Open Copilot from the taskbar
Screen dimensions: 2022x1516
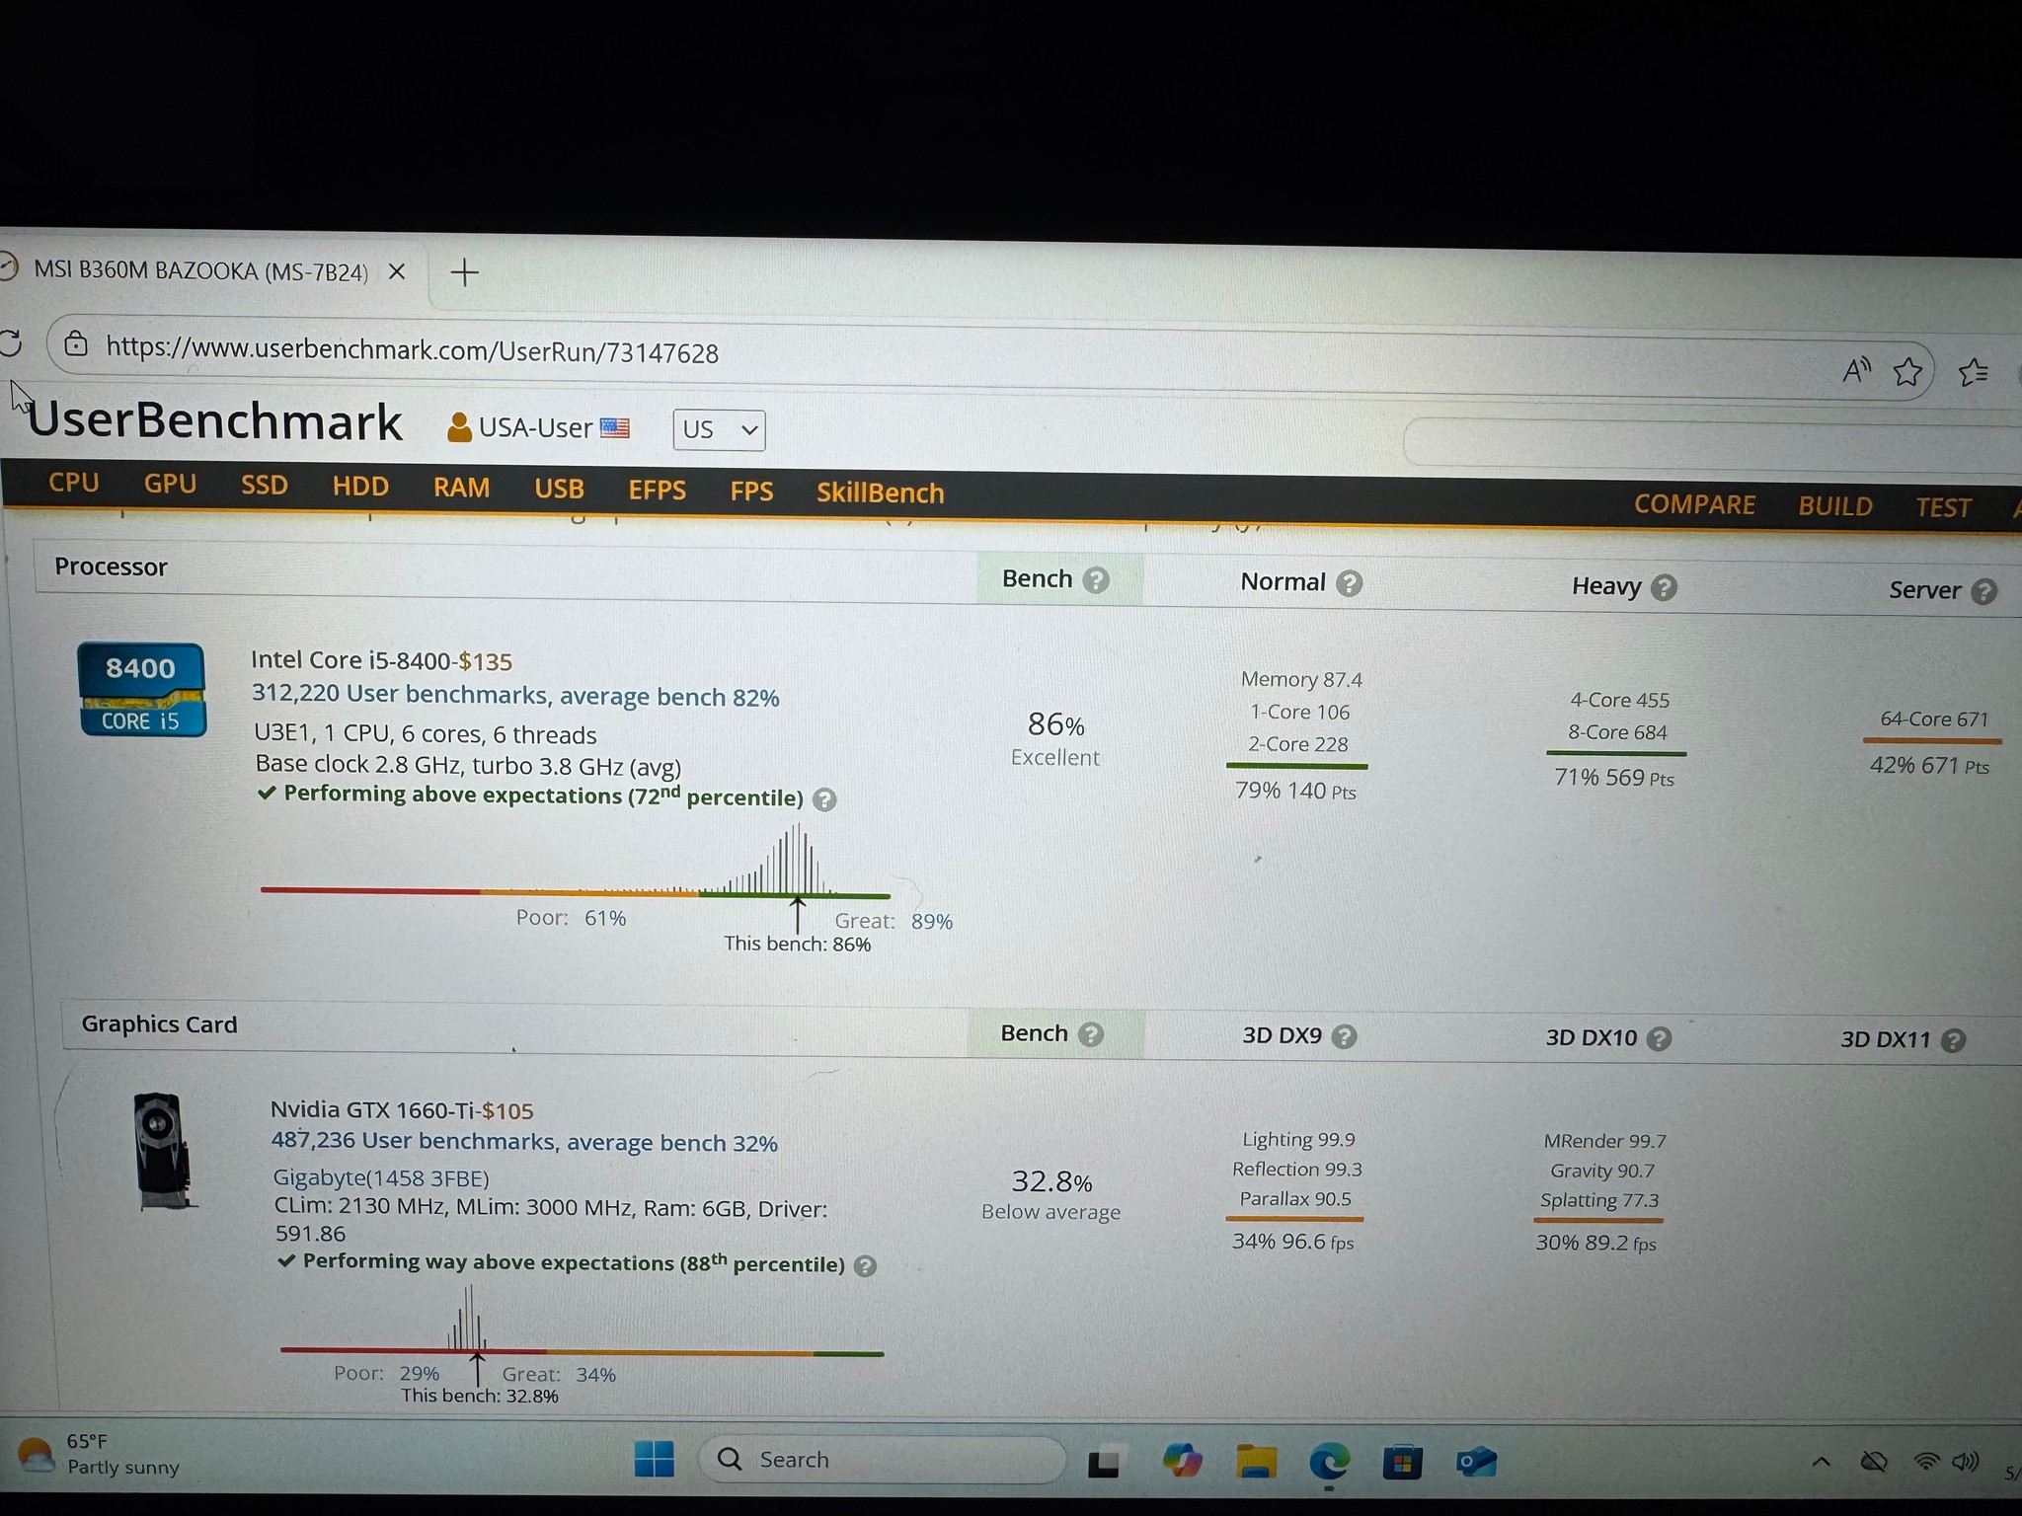[x=1182, y=1461]
